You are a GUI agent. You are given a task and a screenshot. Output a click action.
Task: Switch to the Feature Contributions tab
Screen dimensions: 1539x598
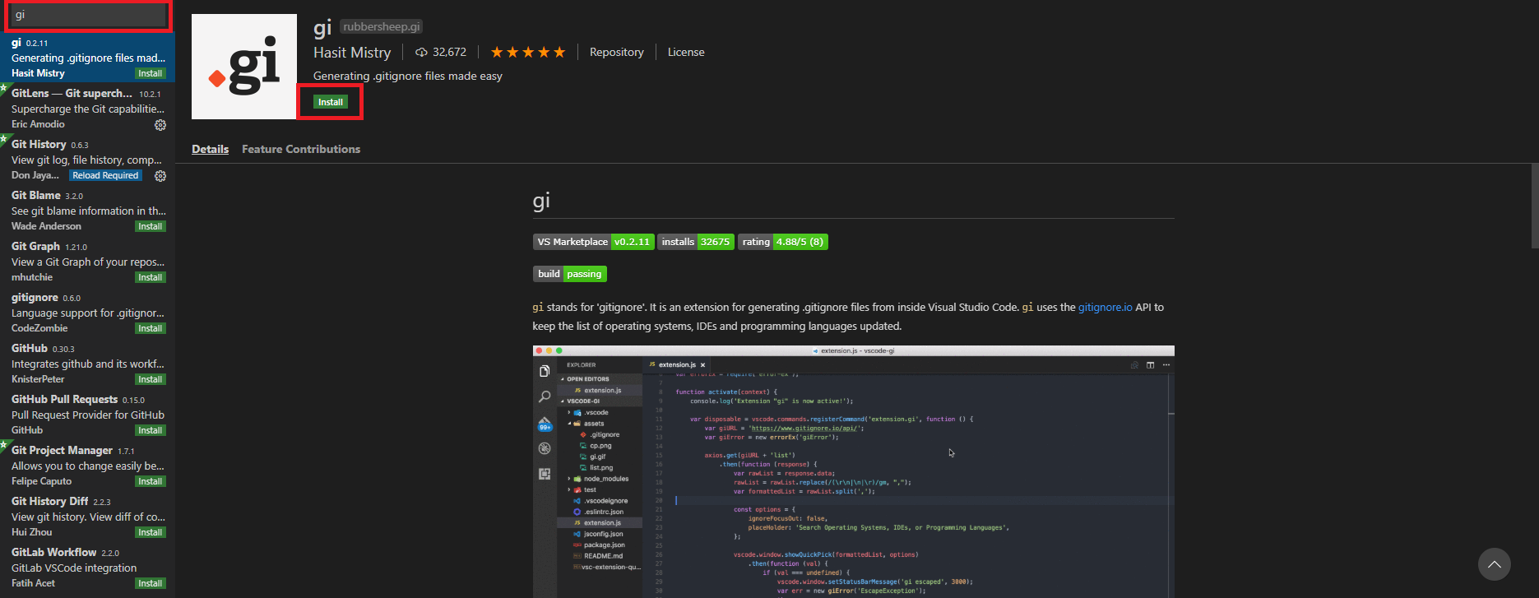(x=301, y=149)
